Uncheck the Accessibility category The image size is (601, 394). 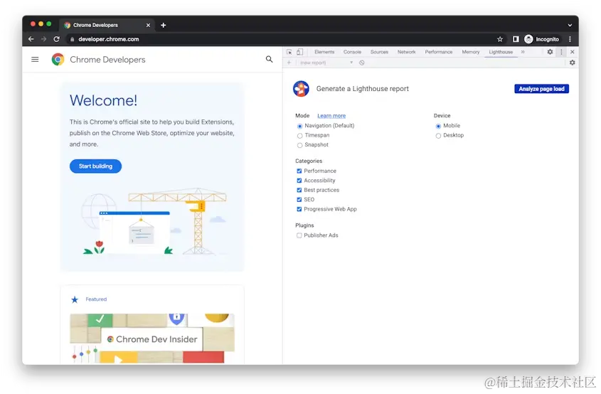[x=299, y=181]
